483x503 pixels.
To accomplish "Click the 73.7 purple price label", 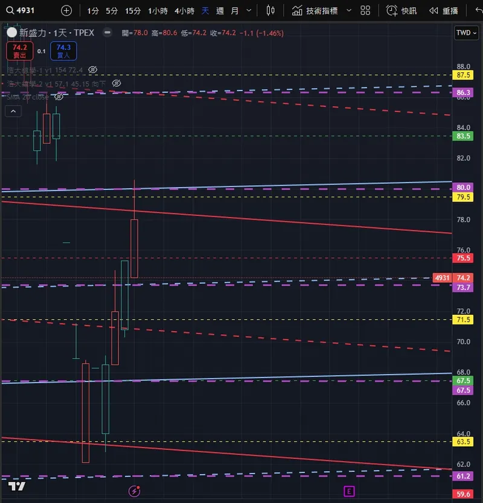I will click(x=462, y=288).
